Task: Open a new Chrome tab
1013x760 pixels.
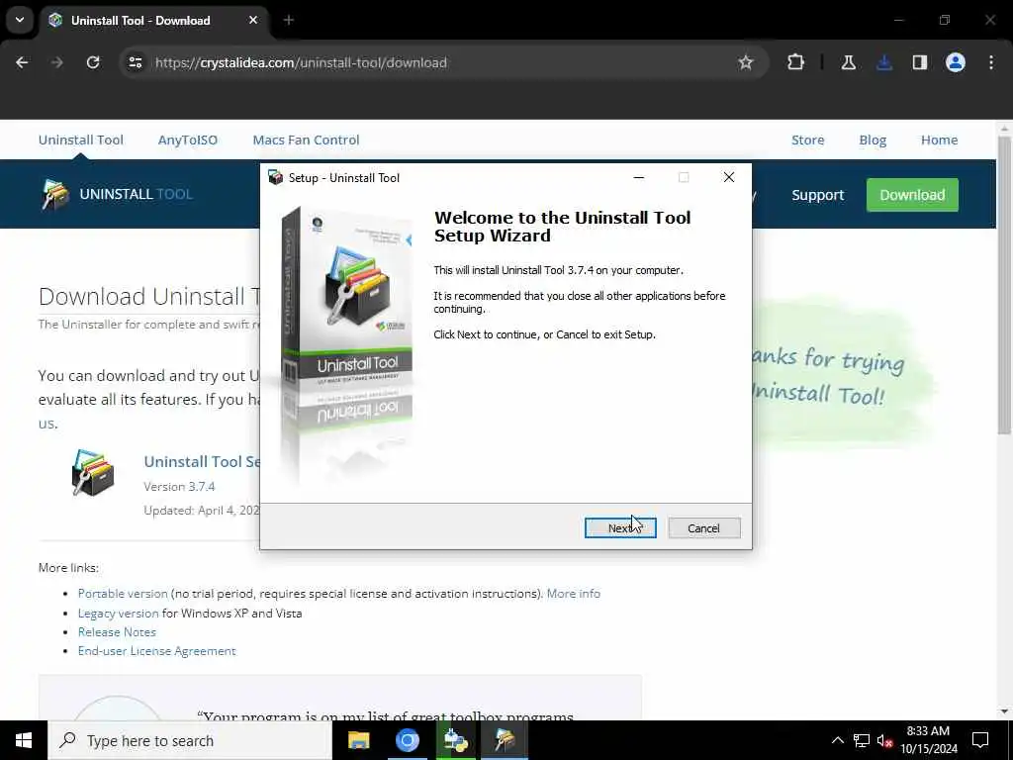Action: tap(289, 20)
